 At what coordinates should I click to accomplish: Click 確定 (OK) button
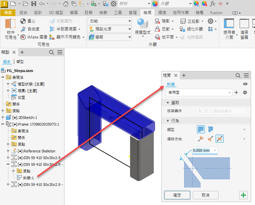177,195
